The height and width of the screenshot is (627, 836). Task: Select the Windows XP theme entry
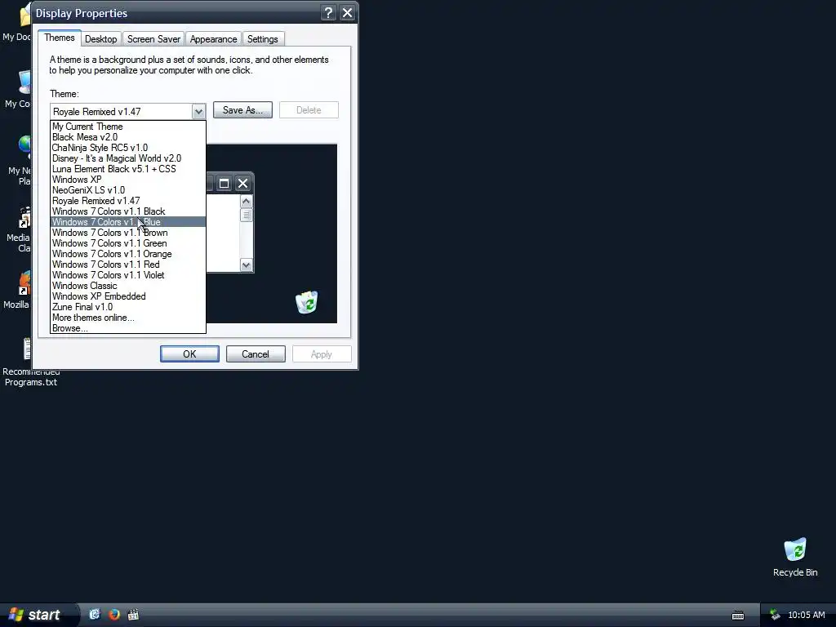[x=128, y=180]
